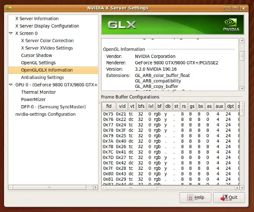Open PowerMizer page
Image resolution: width=254 pixels, height=212 pixels.
(33, 100)
